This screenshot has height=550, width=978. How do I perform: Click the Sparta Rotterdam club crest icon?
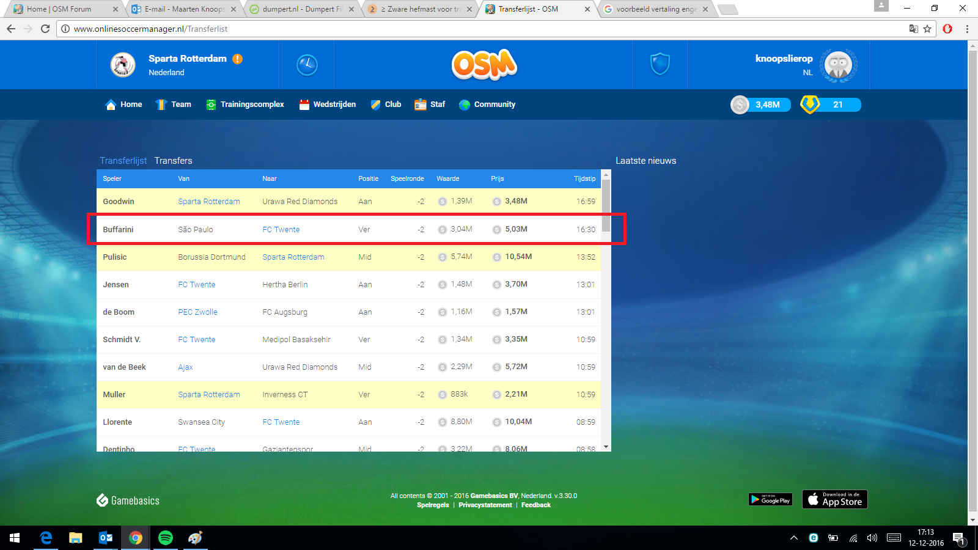pos(123,65)
